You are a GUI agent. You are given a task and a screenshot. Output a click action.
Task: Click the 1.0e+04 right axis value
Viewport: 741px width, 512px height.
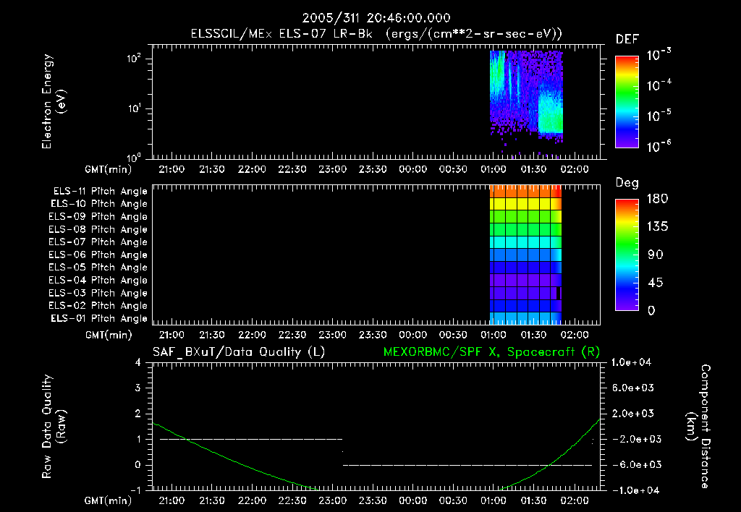[x=631, y=362]
